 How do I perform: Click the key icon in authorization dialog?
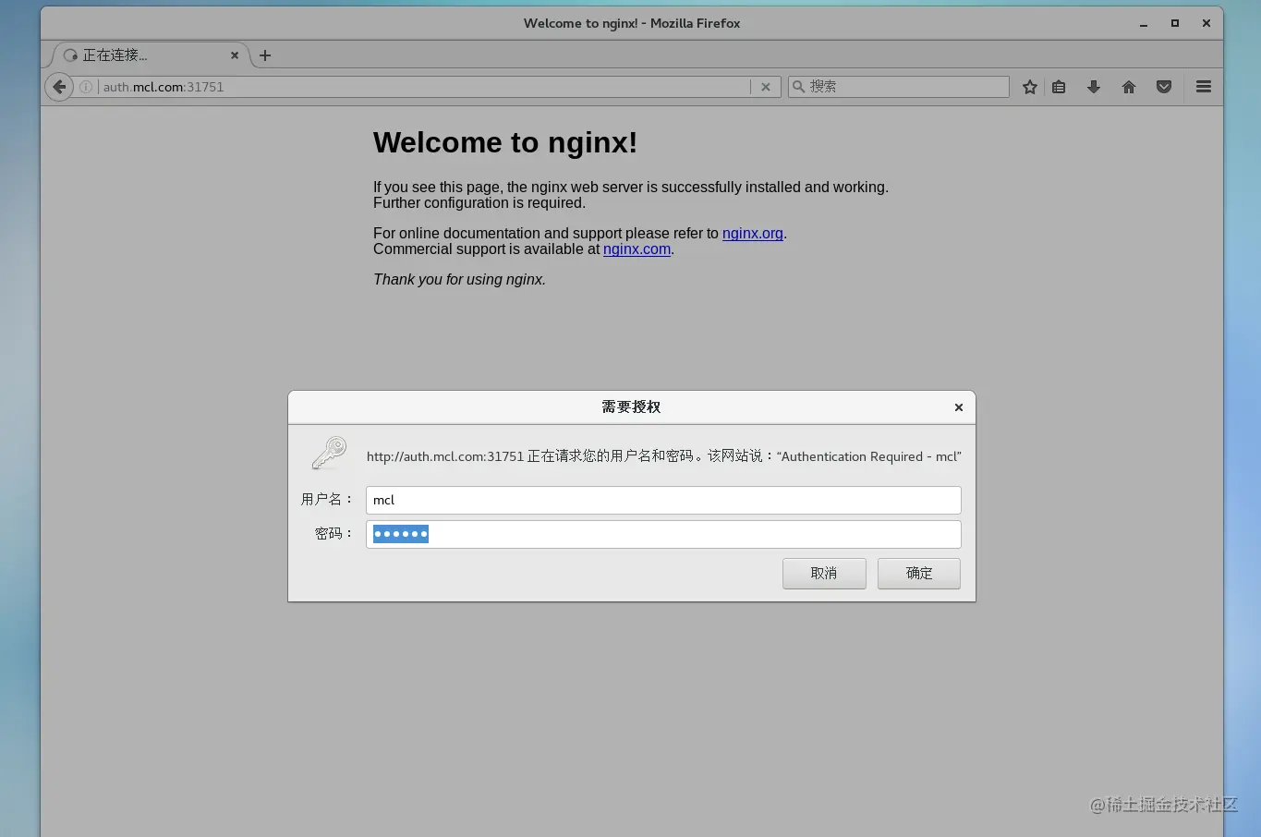[x=329, y=453]
